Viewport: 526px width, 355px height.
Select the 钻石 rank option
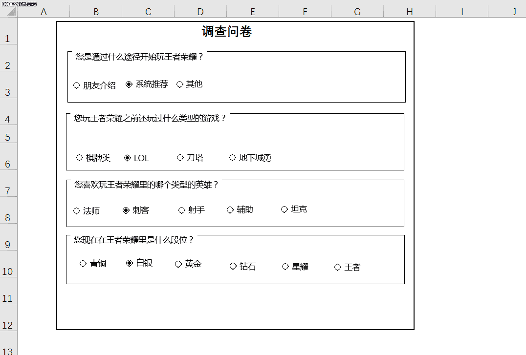[x=233, y=266]
